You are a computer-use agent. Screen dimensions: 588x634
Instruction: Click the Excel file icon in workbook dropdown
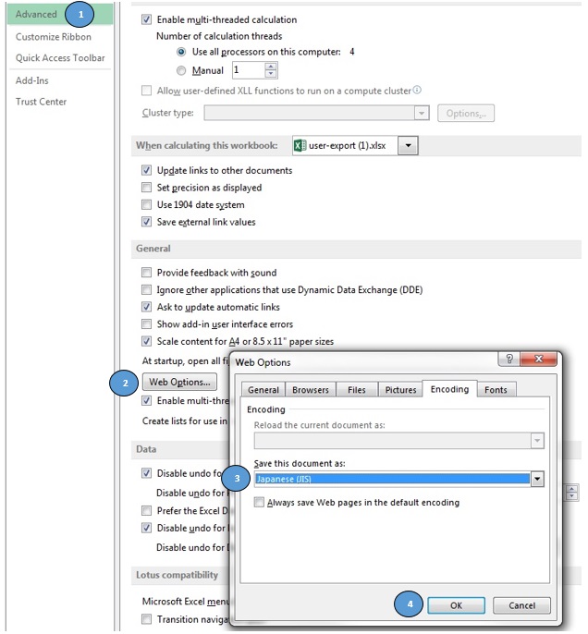(x=300, y=146)
